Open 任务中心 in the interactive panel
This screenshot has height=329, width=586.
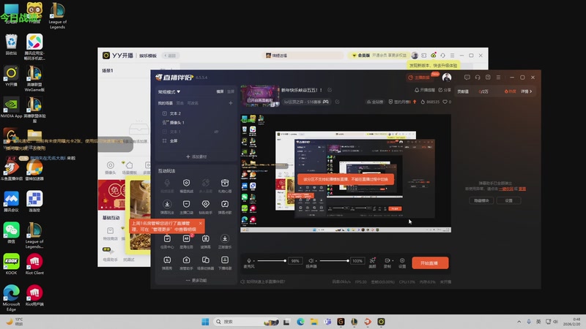(167, 239)
